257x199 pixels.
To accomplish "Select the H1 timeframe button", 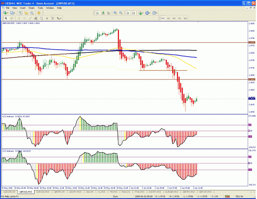I will [x=168, y=18].
